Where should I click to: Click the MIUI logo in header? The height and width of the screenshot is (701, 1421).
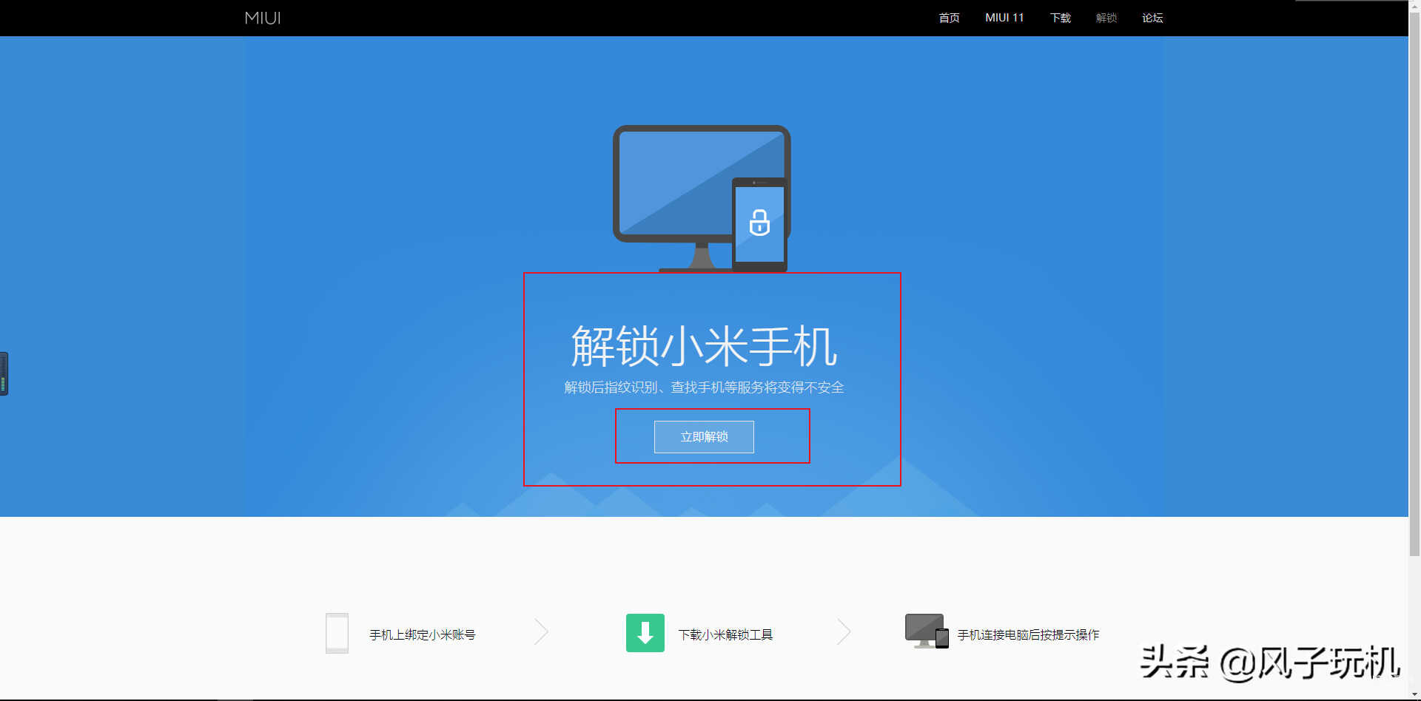coord(263,18)
